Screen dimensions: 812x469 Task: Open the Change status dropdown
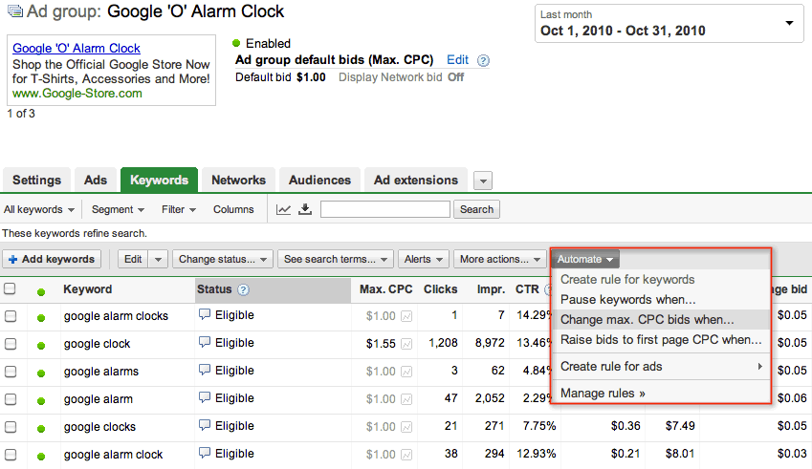click(x=223, y=259)
